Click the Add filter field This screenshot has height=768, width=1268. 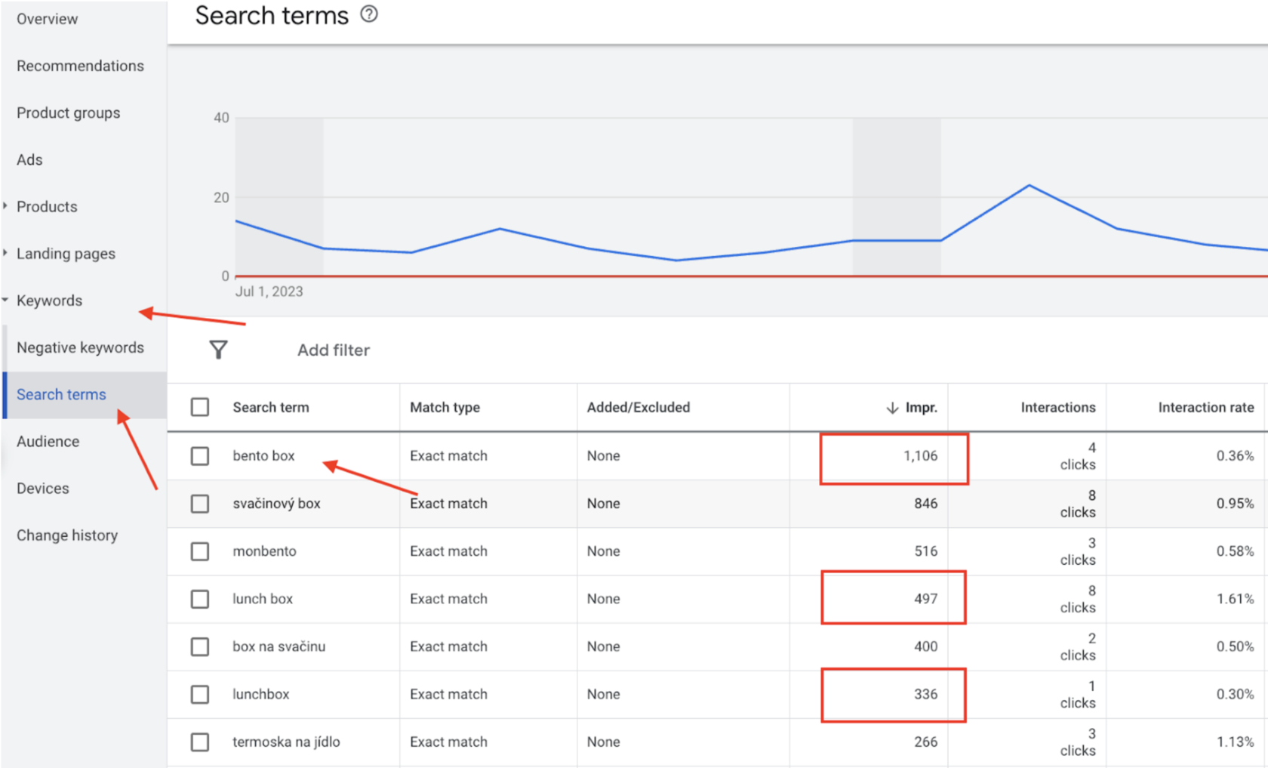click(334, 350)
